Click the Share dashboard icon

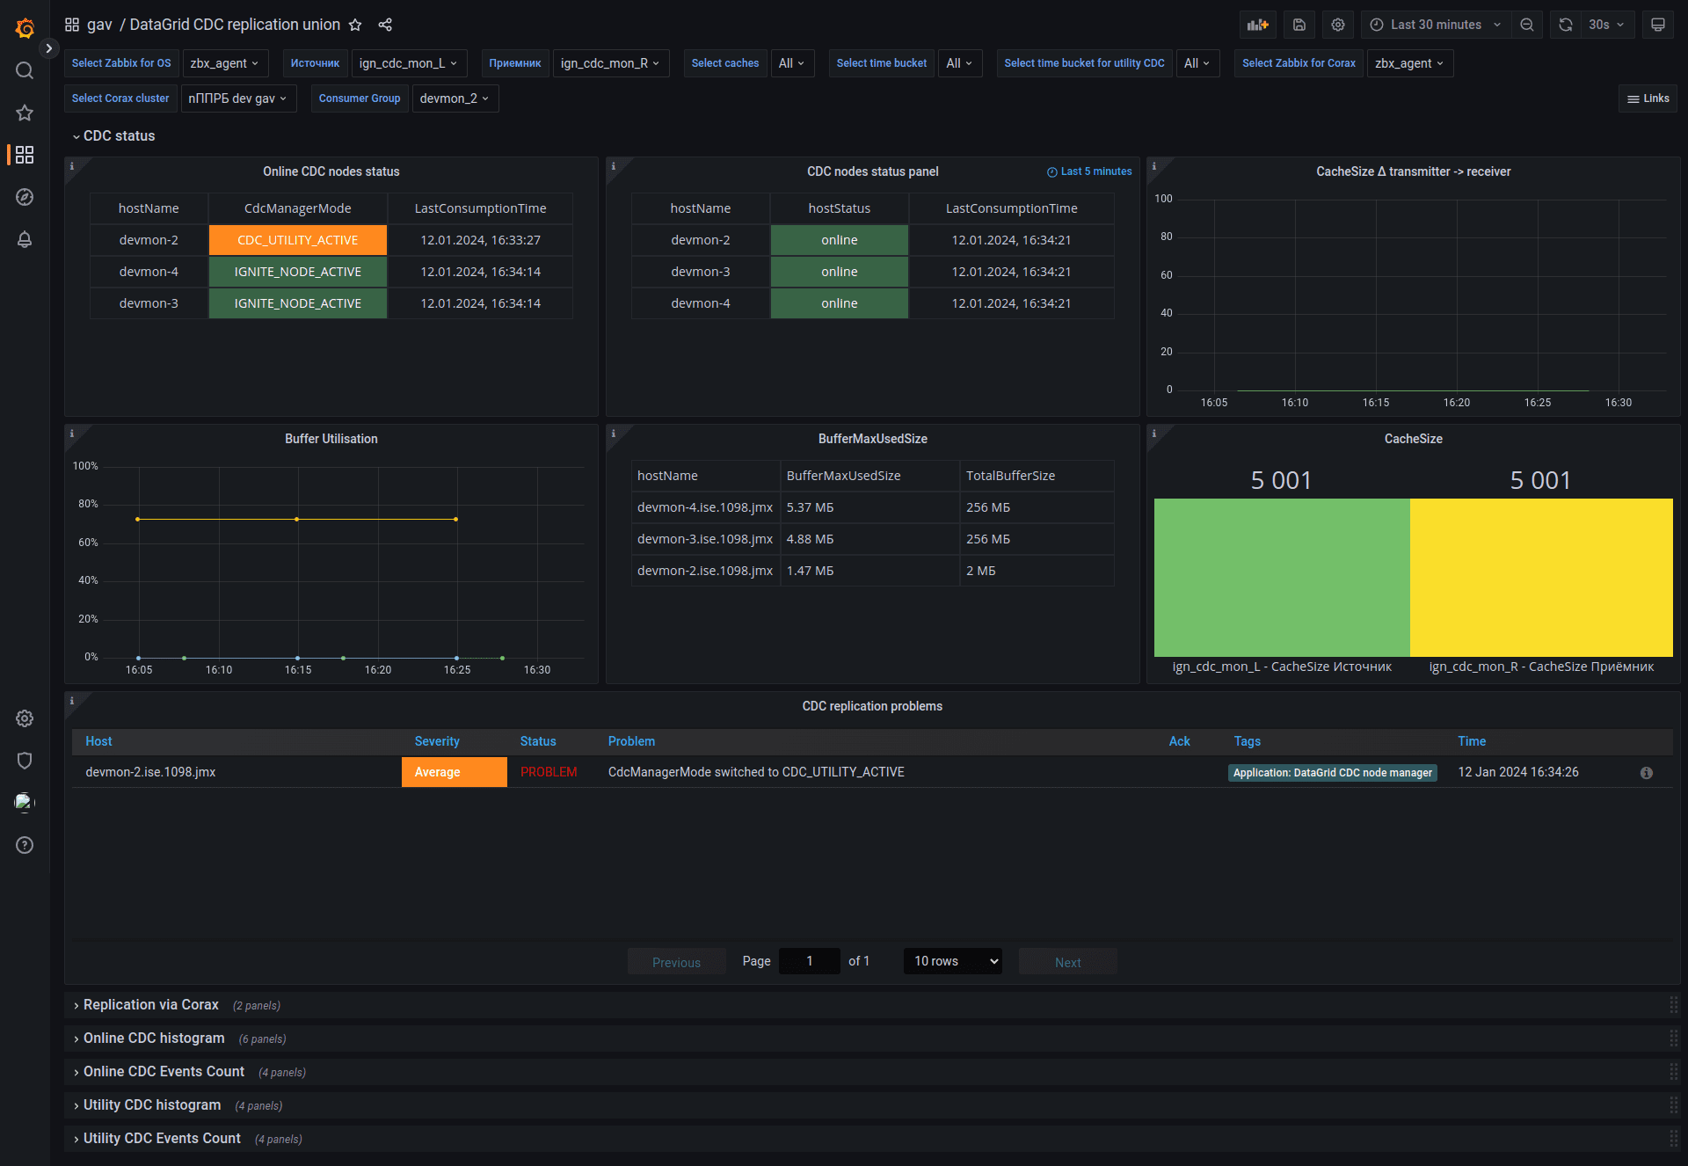point(385,25)
